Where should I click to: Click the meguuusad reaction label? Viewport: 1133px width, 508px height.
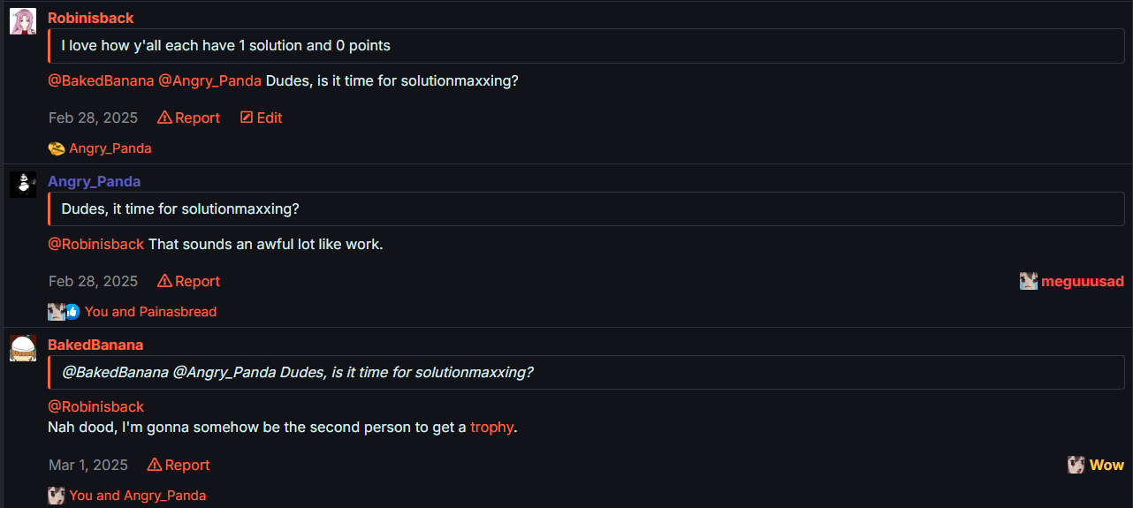[1083, 281]
